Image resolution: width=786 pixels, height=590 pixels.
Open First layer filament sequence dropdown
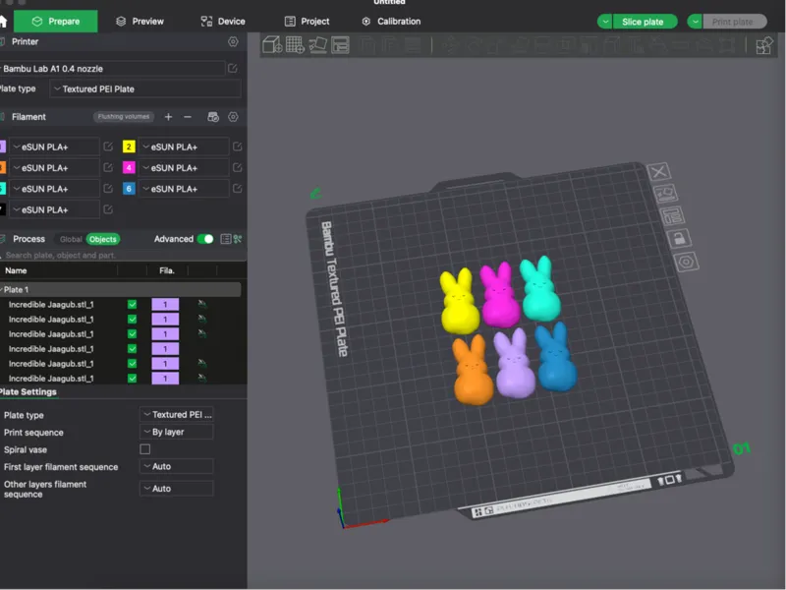(x=177, y=466)
